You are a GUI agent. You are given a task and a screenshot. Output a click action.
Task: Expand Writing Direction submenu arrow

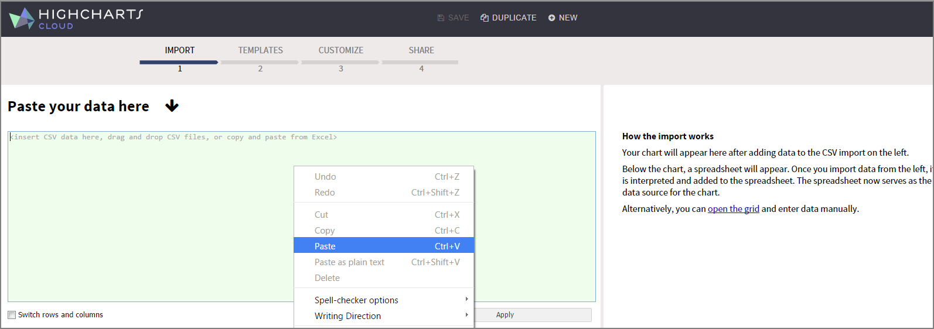[466, 315]
